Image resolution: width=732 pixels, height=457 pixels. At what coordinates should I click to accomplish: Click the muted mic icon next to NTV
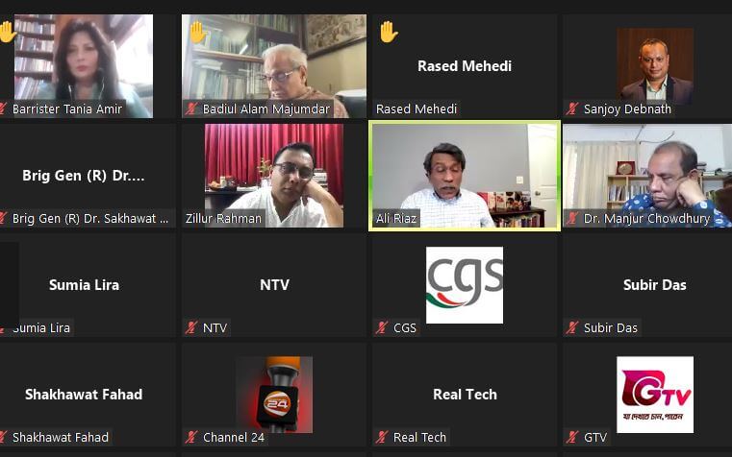point(191,328)
